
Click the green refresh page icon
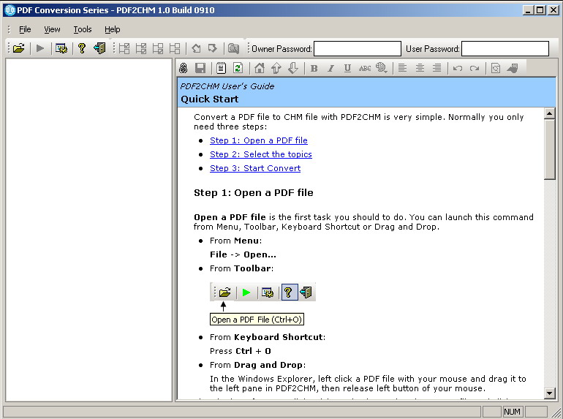coord(238,68)
